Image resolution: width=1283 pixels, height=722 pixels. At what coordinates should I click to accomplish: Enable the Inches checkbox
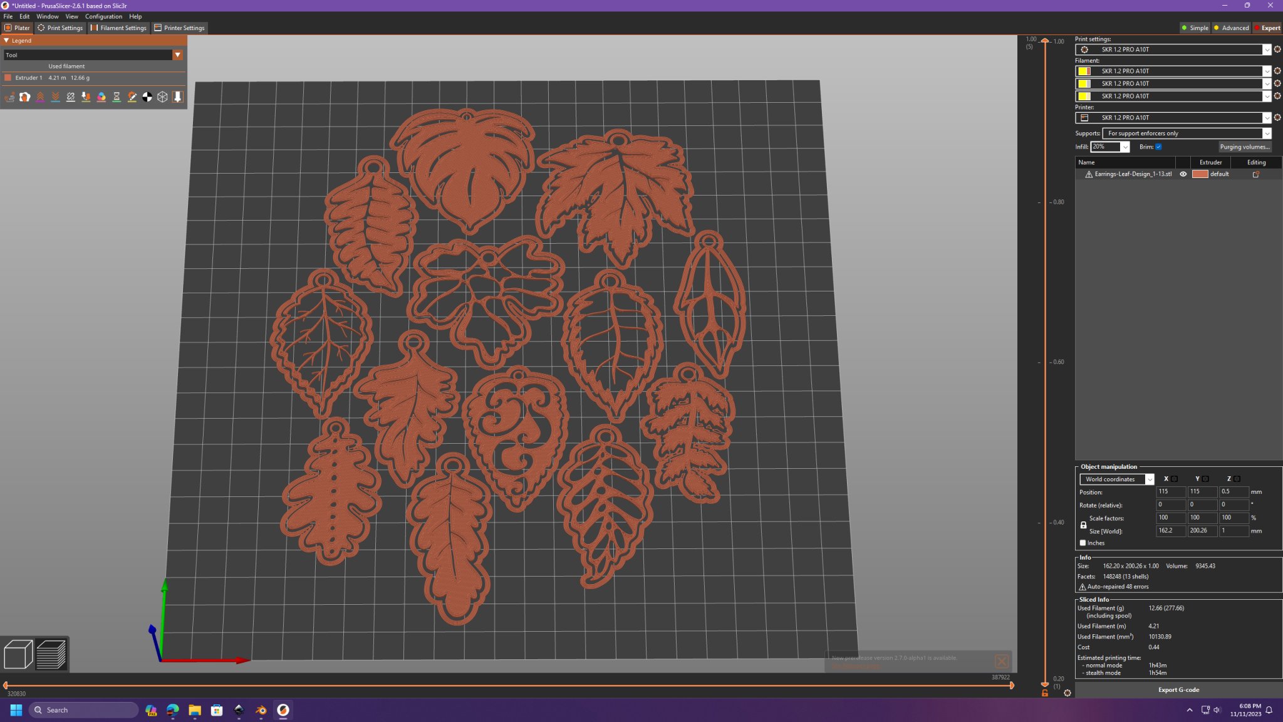pyautogui.click(x=1083, y=543)
